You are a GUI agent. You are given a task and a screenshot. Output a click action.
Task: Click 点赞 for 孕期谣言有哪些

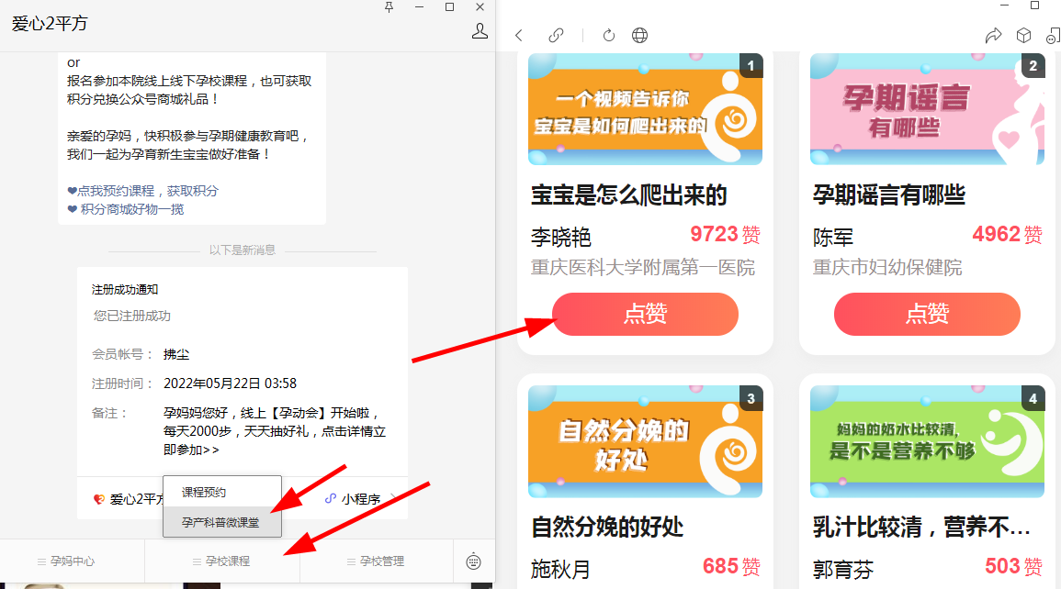point(927,314)
